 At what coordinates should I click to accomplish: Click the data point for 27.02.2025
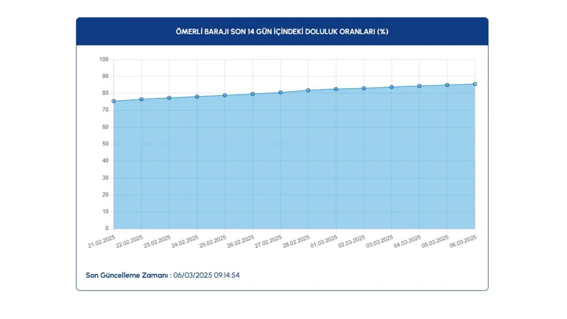pos(280,93)
